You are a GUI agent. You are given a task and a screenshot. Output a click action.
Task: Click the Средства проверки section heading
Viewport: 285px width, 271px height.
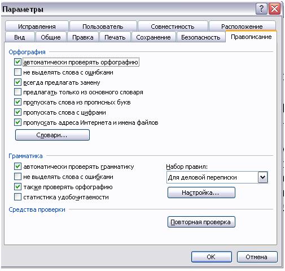37,209
